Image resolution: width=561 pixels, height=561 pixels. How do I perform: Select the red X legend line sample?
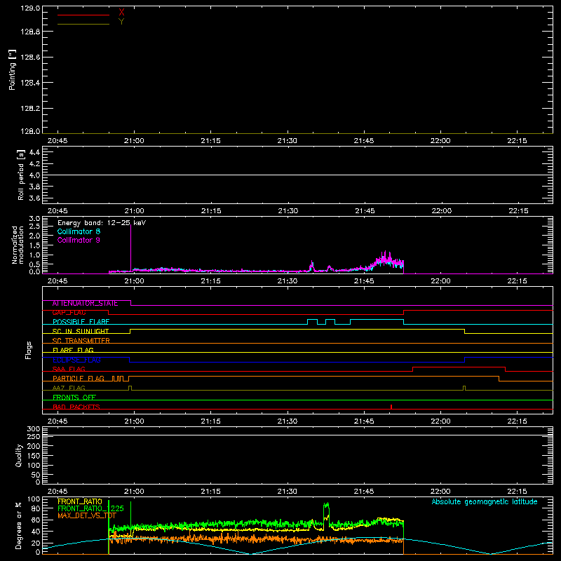pyautogui.click(x=83, y=15)
